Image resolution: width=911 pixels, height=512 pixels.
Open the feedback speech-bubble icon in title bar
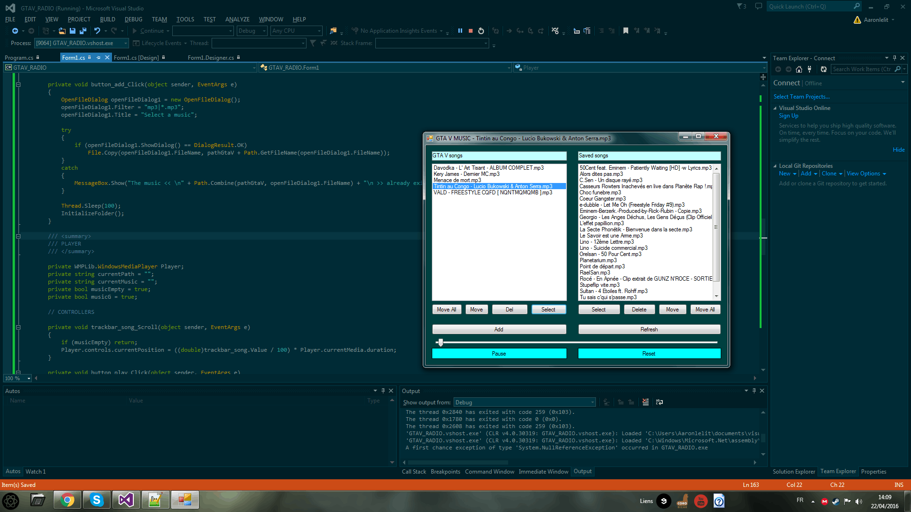pos(759,6)
